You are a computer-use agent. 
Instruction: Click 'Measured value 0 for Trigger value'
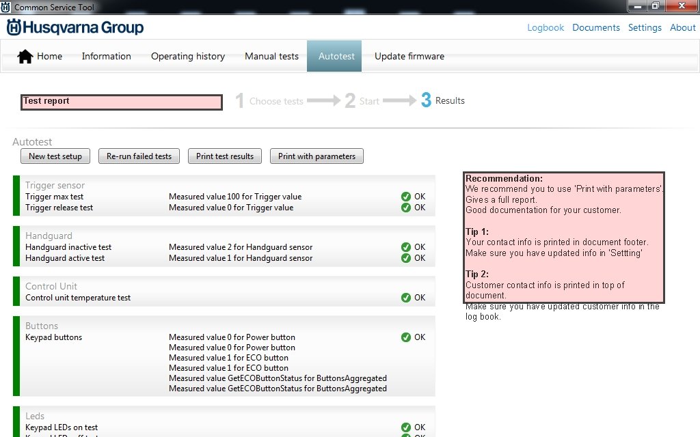[231, 208]
